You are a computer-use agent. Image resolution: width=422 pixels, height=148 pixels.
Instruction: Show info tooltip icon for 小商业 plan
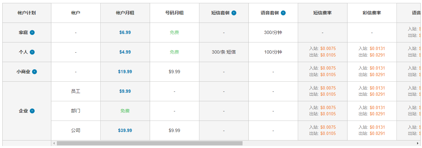point(34,72)
